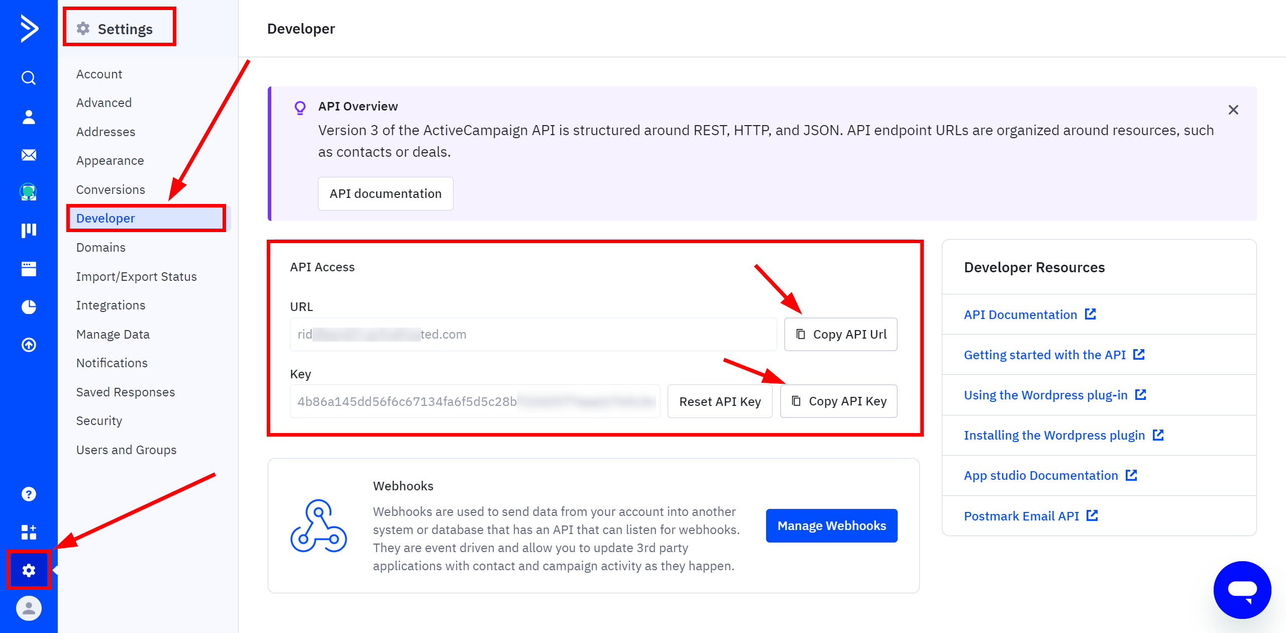Open Addresses settings page
The width and height of the screenshot is (1286, 633).
coord(105,132)
